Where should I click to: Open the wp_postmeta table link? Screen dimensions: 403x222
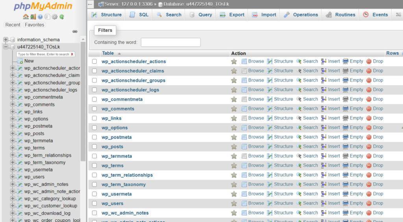pyautogui.click(x=116, y=137)
